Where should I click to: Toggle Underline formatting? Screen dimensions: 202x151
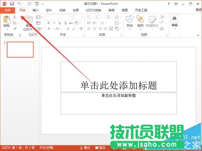60,23
